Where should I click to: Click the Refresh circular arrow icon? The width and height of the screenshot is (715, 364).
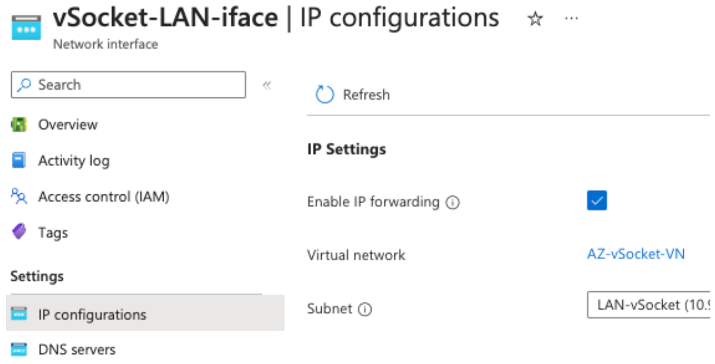(325, 95)
